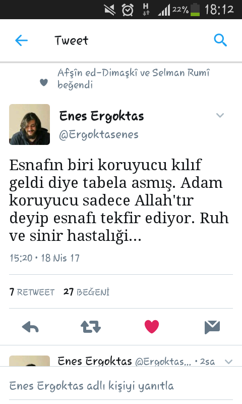Image resolution: width=242 pixels, height=404 pixels.
Task: Tap the 15:20 18 Nis 17 timestamp
Action: (45, 258)
